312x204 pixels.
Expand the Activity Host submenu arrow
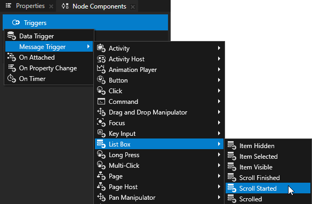219,59
